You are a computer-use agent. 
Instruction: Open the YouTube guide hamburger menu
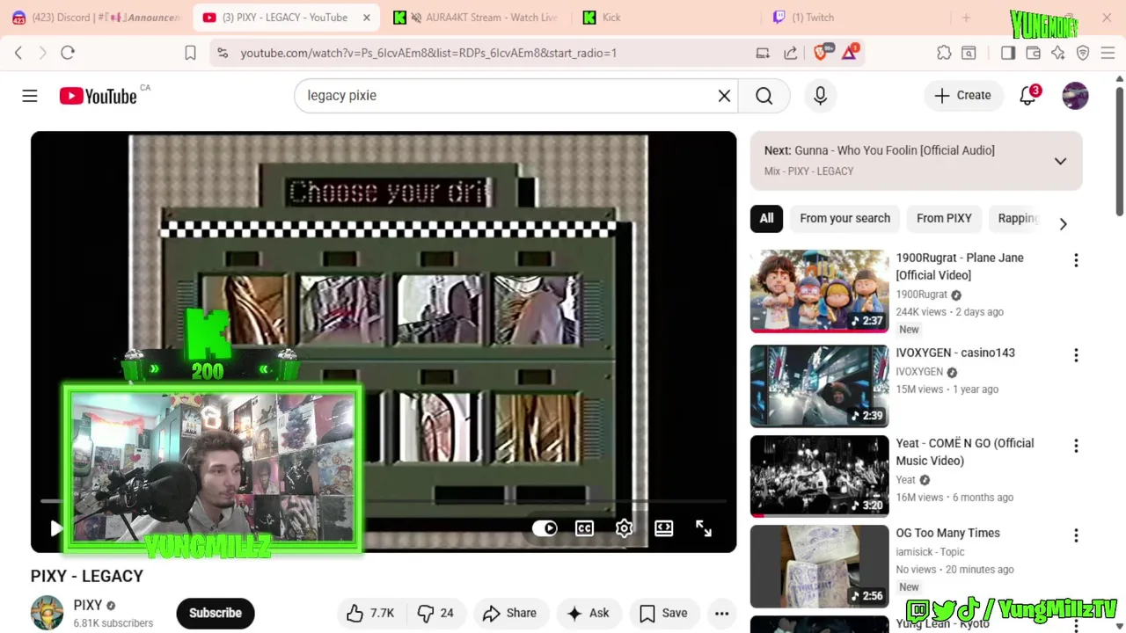coord(30,96)
